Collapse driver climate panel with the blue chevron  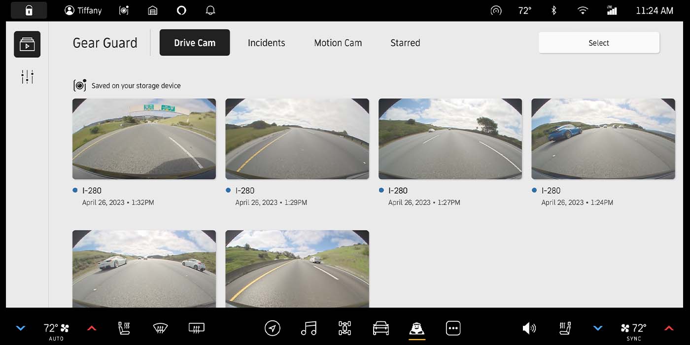pyautogui.click(x=21, y=327)
